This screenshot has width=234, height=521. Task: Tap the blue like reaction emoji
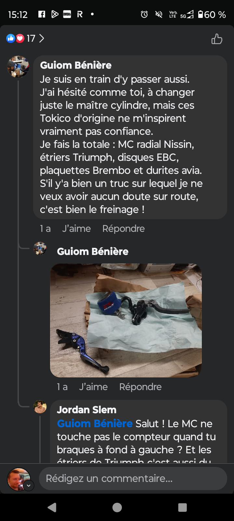coord(11,38)
